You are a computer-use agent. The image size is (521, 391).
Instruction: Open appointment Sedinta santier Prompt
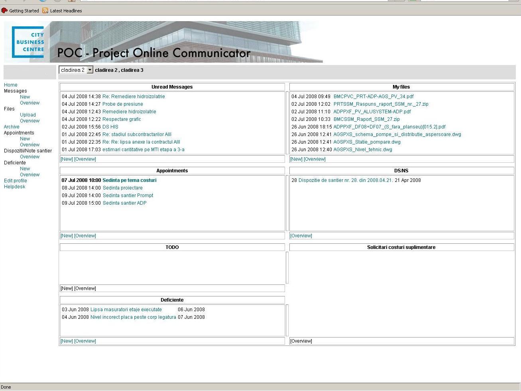click(x=128, y=195)
